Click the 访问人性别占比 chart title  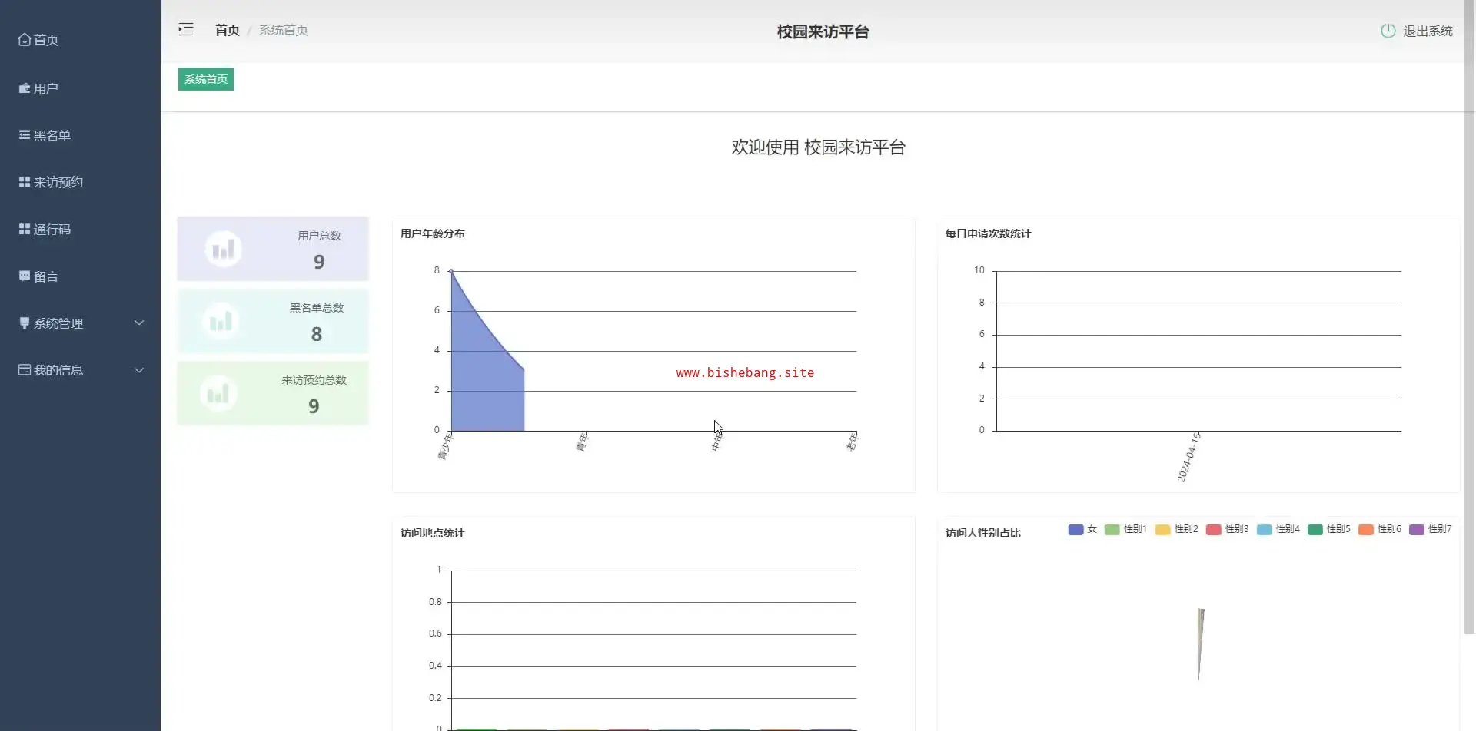click(x=982, y=533)
